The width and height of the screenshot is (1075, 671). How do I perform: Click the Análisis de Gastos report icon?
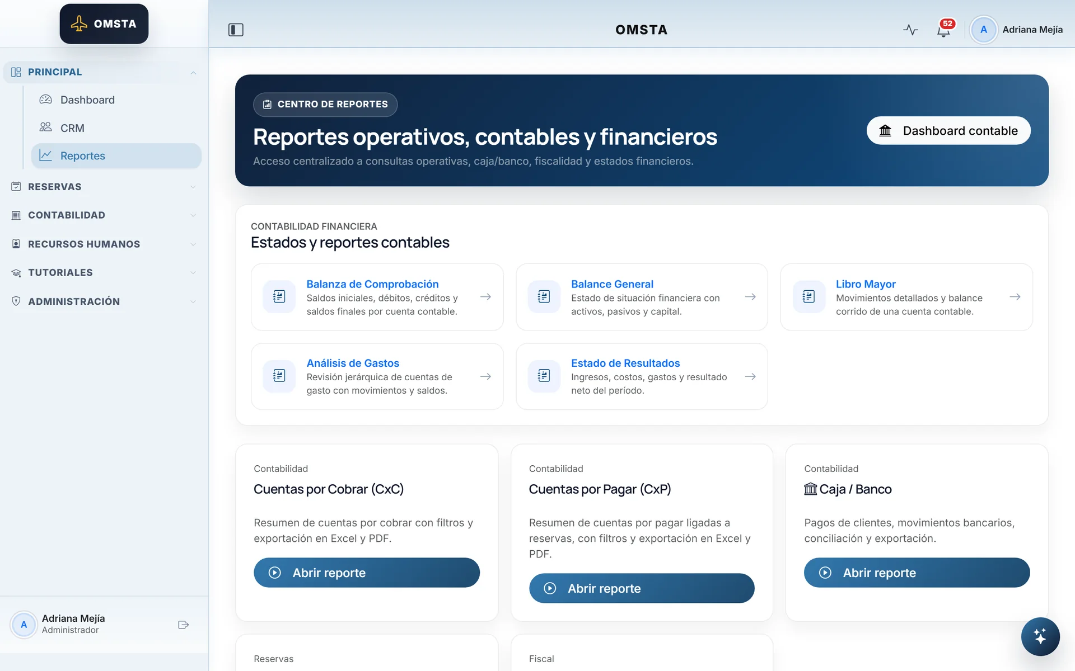pyautogui.click(x=279, y=376)
